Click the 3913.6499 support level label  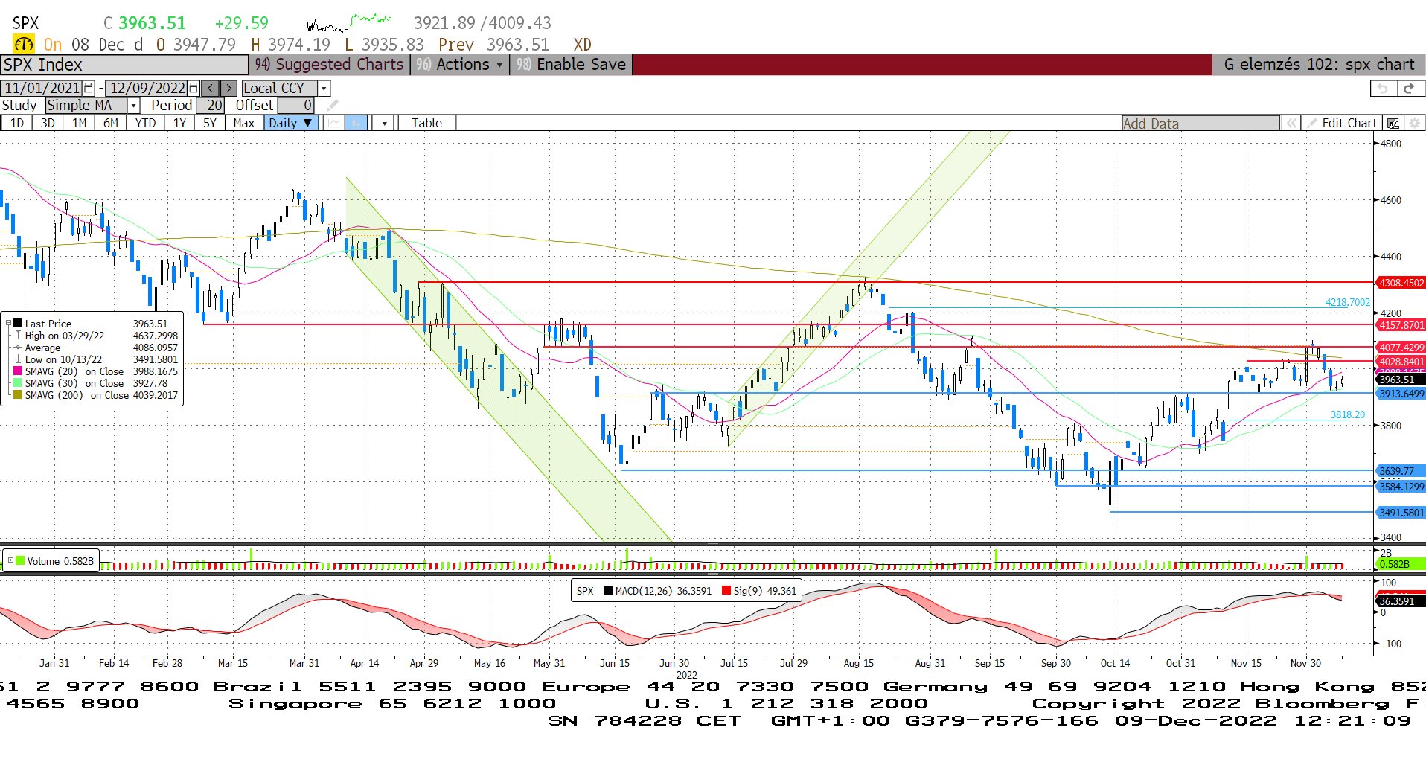point(1401,394)
